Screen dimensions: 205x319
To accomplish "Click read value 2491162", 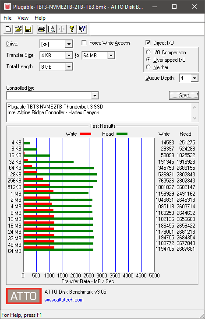I will (186, 194).
